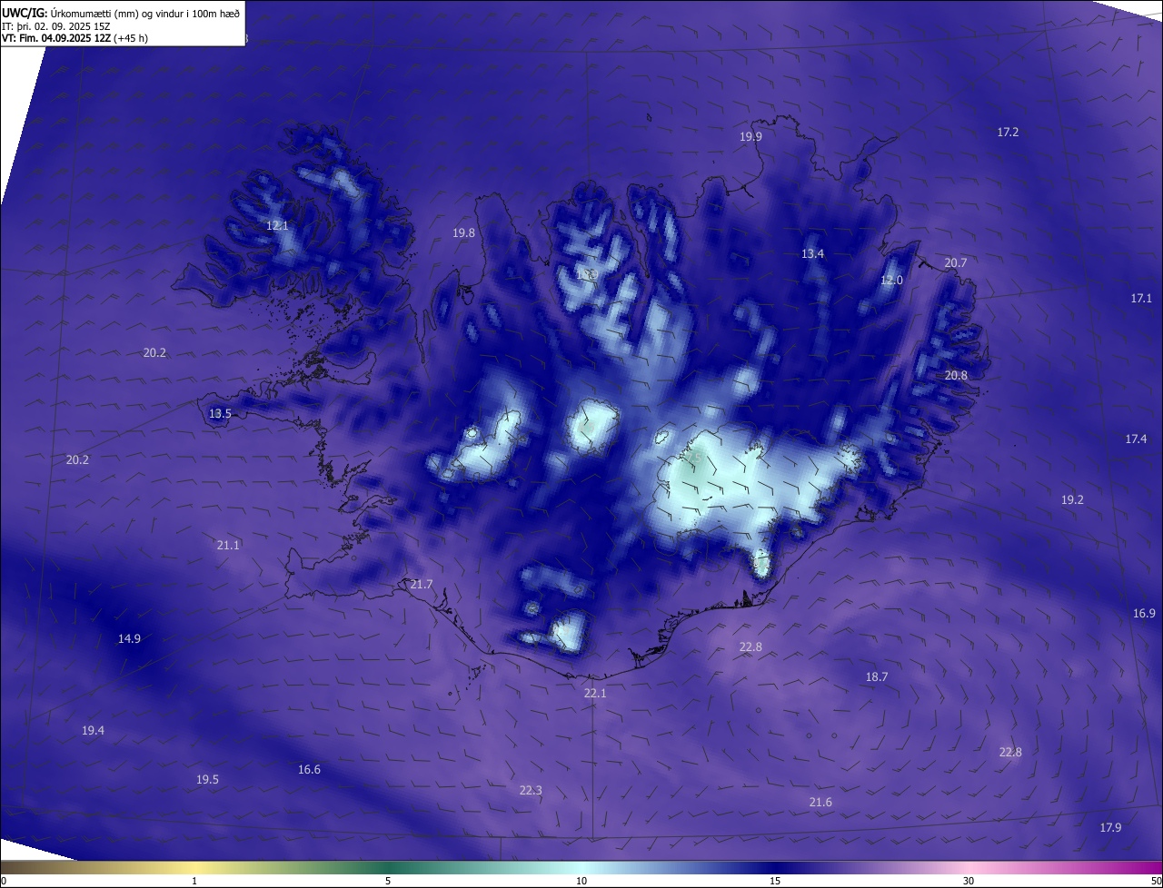Click the 19.4 value on the map
This screenshot has width=1163, height=888.
coord(93,730)
